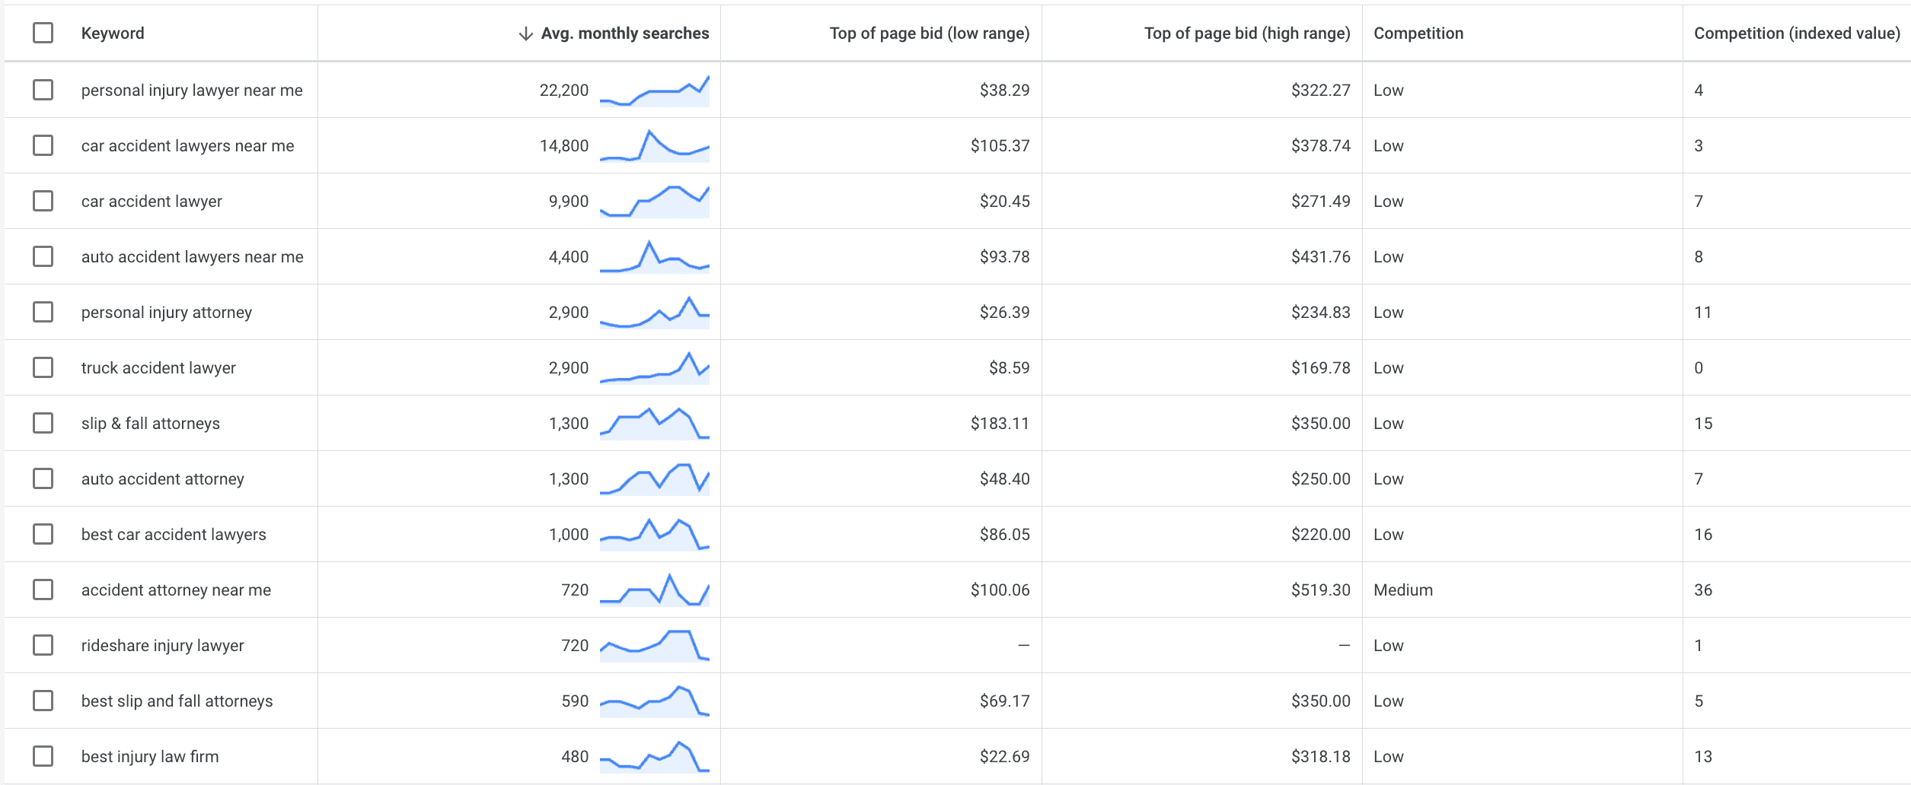Sort by Top of page bid (low range)
Viewport: 1911px width, 785px height.
coord(929,33)
